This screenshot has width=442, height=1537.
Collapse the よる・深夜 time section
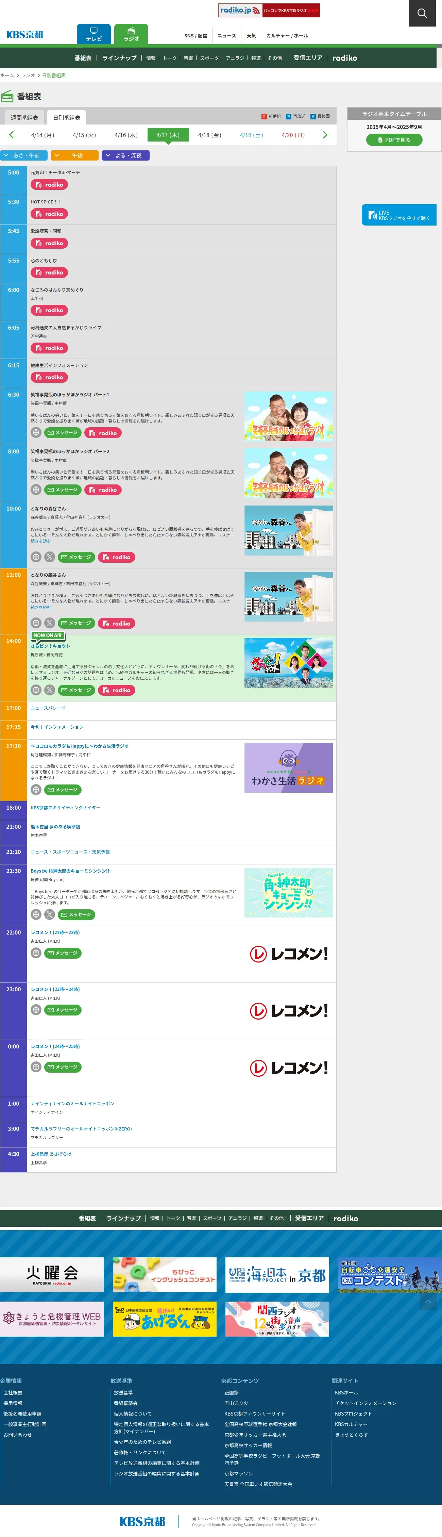point(125,155)
